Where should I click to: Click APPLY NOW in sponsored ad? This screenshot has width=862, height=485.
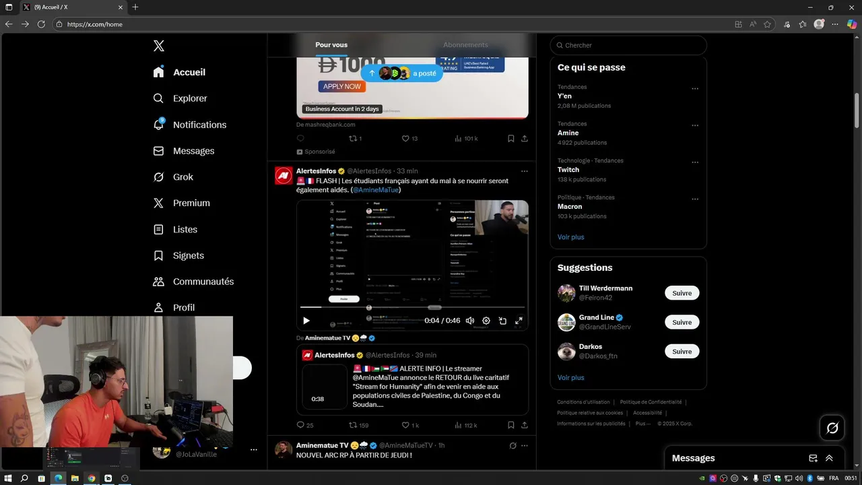pos(342,86)
